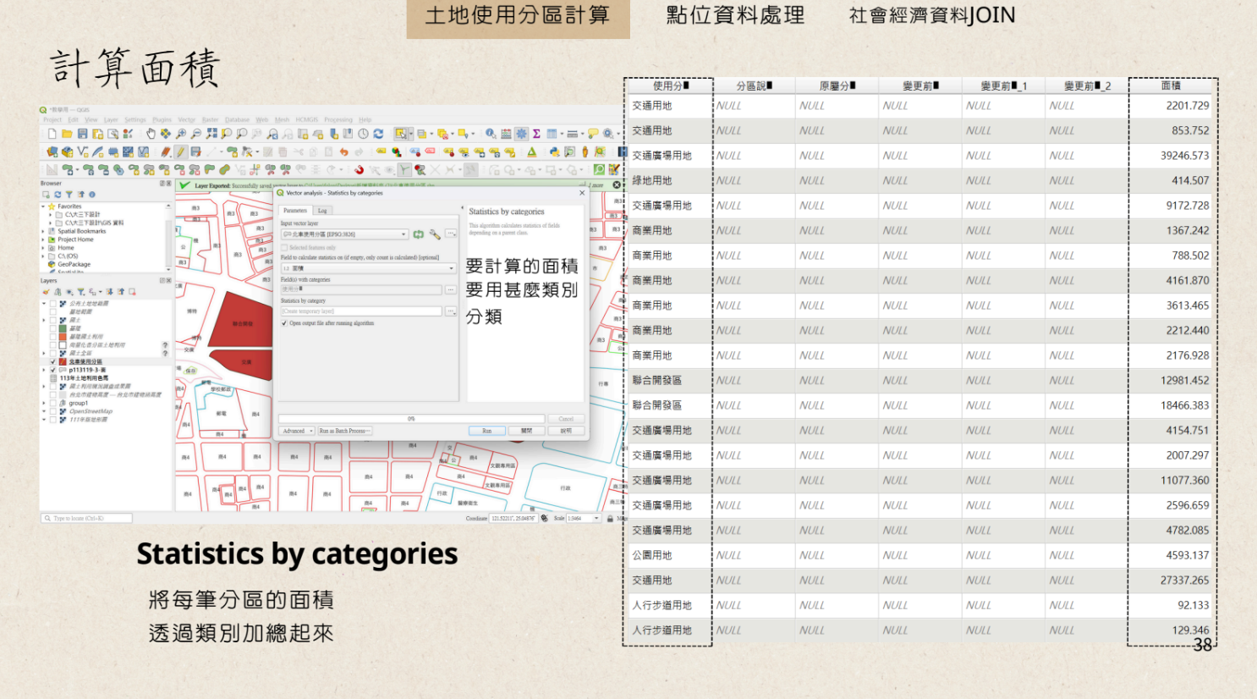Uncheck the p113119-3 layer visibility box
Image resolution: width=1257 pixels, height=699 pixels.
point(53,370)
